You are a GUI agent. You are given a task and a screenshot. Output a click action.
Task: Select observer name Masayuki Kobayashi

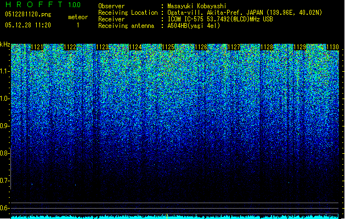197,6
